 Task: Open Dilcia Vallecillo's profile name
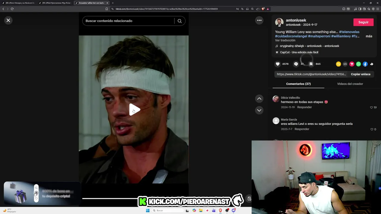(290, 98)
